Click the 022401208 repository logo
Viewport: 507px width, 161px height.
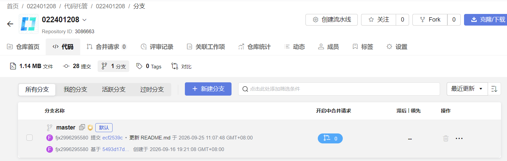coord(28,24)
